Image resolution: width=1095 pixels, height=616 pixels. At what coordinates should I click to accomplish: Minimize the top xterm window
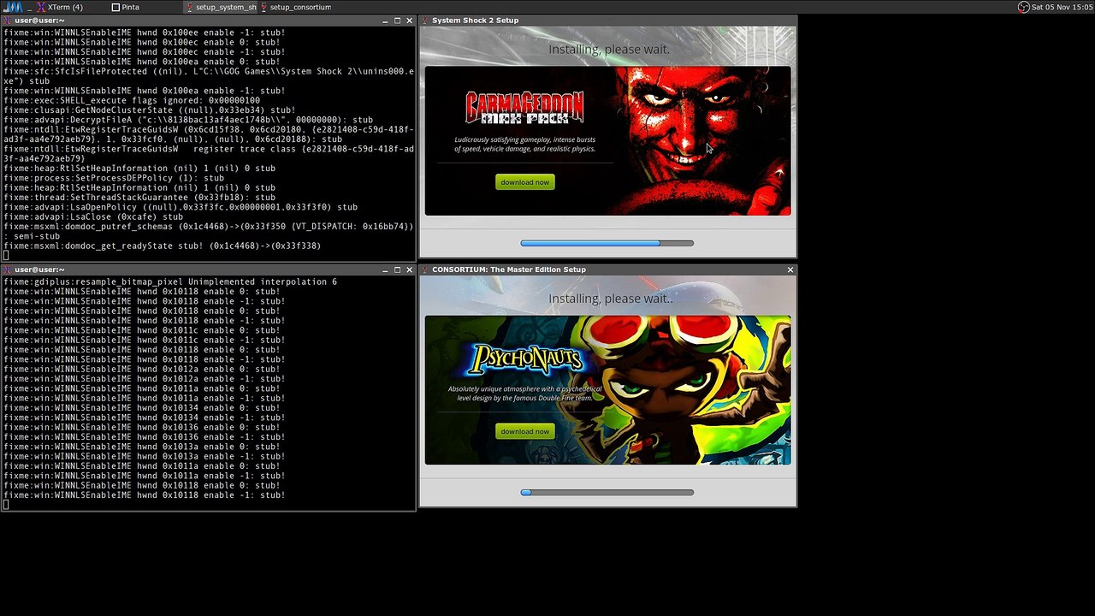pyautogui.click(x=385, y=21)
